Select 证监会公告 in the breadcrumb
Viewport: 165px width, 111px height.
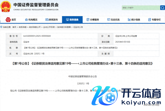(x=78, y=27)
